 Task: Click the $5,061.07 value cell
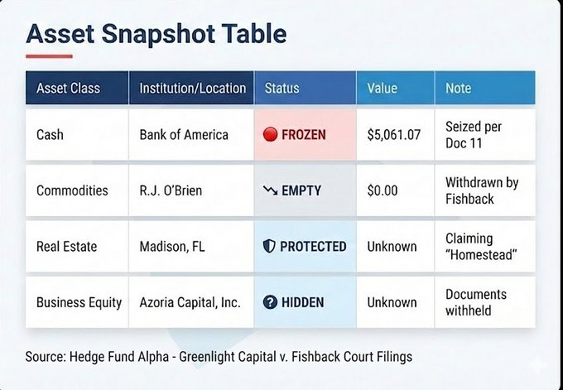click(x=394, y=134)
